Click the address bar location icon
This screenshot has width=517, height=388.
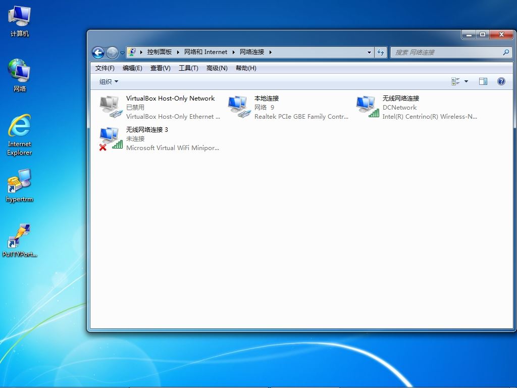[x=132, y=52]
